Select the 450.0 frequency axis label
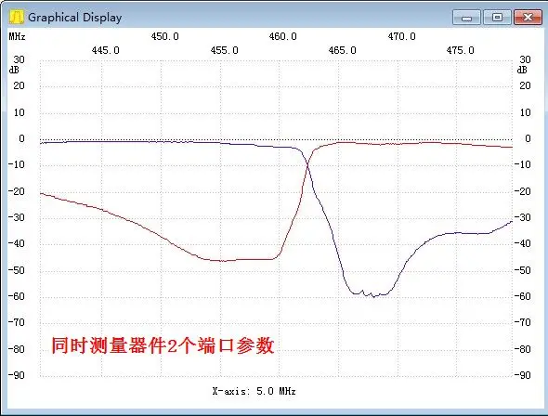The width and height of the screenshot is (548, 416). [x=165, y=36]
